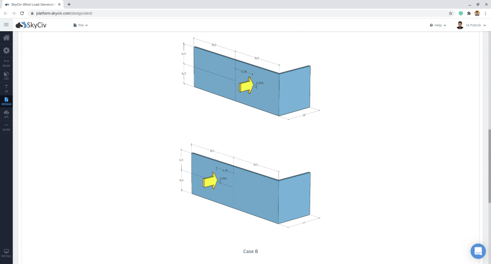Open the SB section builder module

(6, 88)
